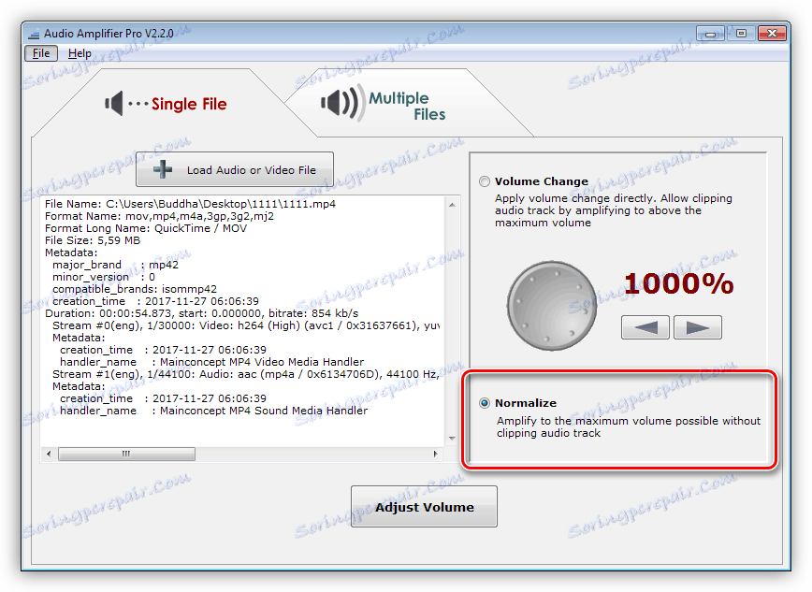This screenshot has height=592, width=812.
Task: Click the Stream #1 audio aac line
Action: point(246,374)
